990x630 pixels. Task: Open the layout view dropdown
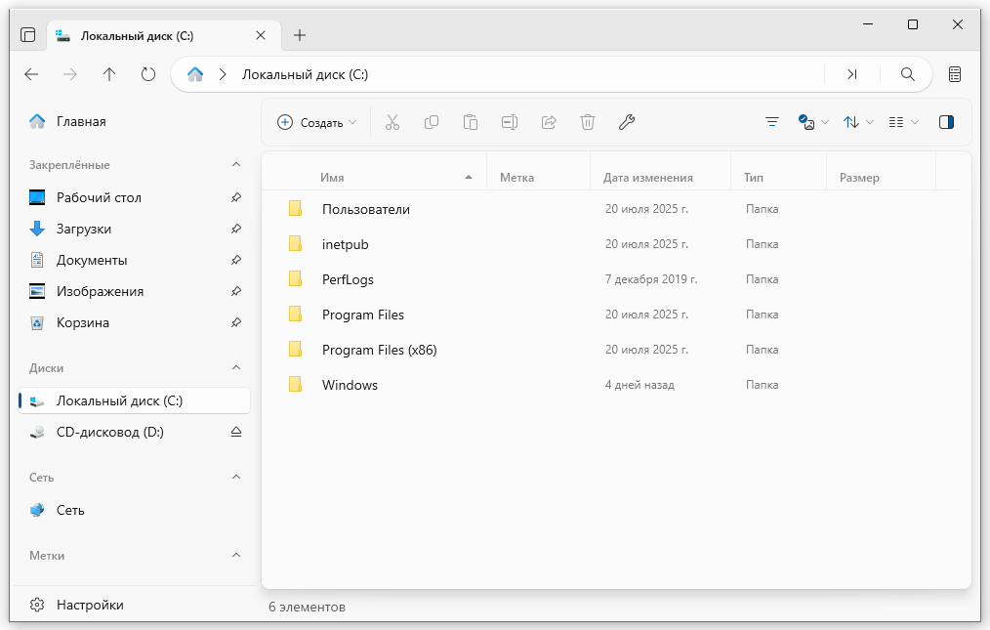point(903,122)
